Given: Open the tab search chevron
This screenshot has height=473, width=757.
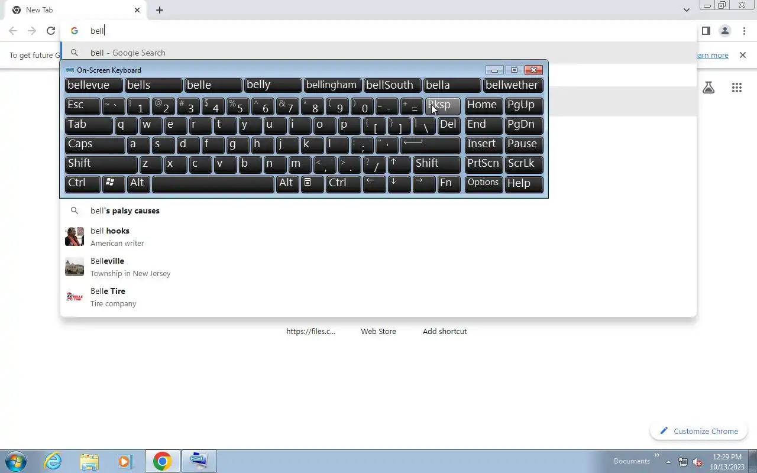Looking at the screenshot, I should 686,10.
